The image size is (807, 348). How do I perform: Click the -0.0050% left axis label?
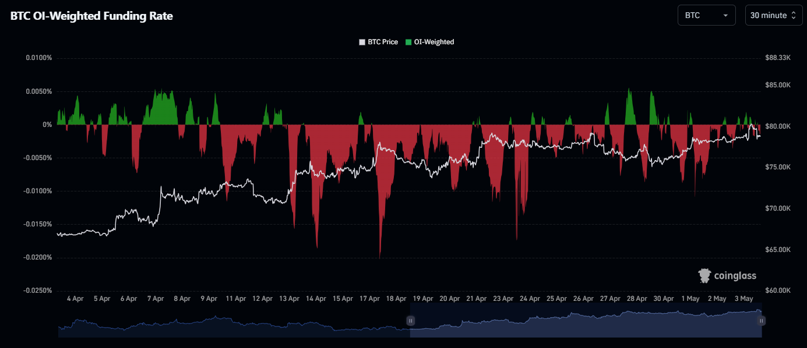38,158
